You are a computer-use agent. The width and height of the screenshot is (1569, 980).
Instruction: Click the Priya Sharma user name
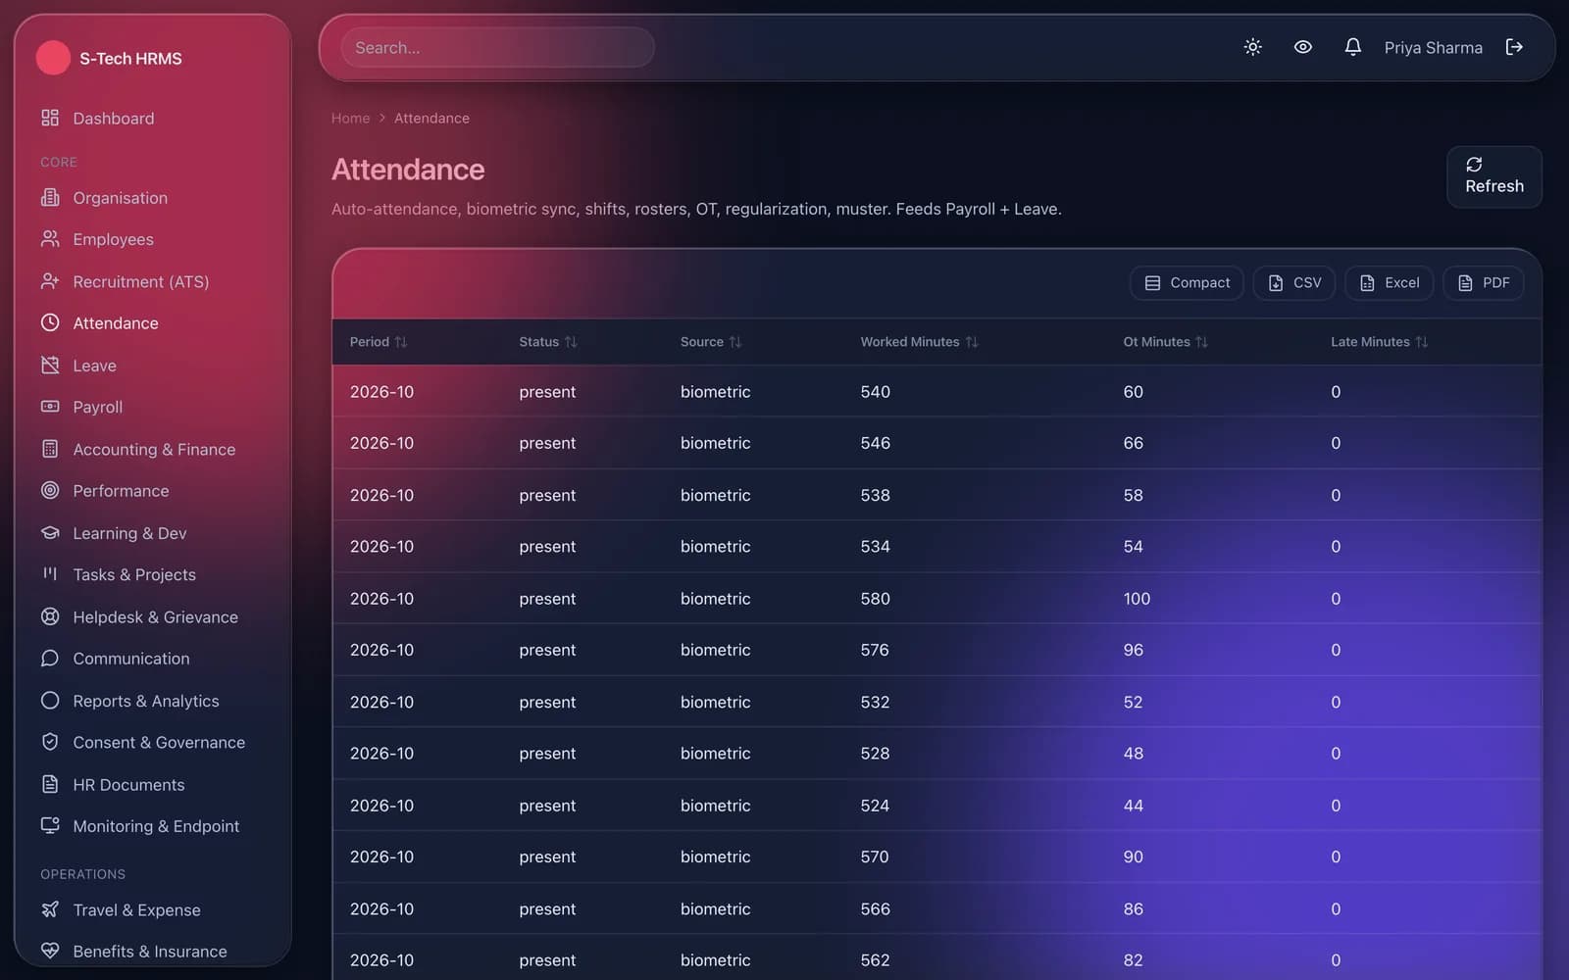(x=1433, y=47)
